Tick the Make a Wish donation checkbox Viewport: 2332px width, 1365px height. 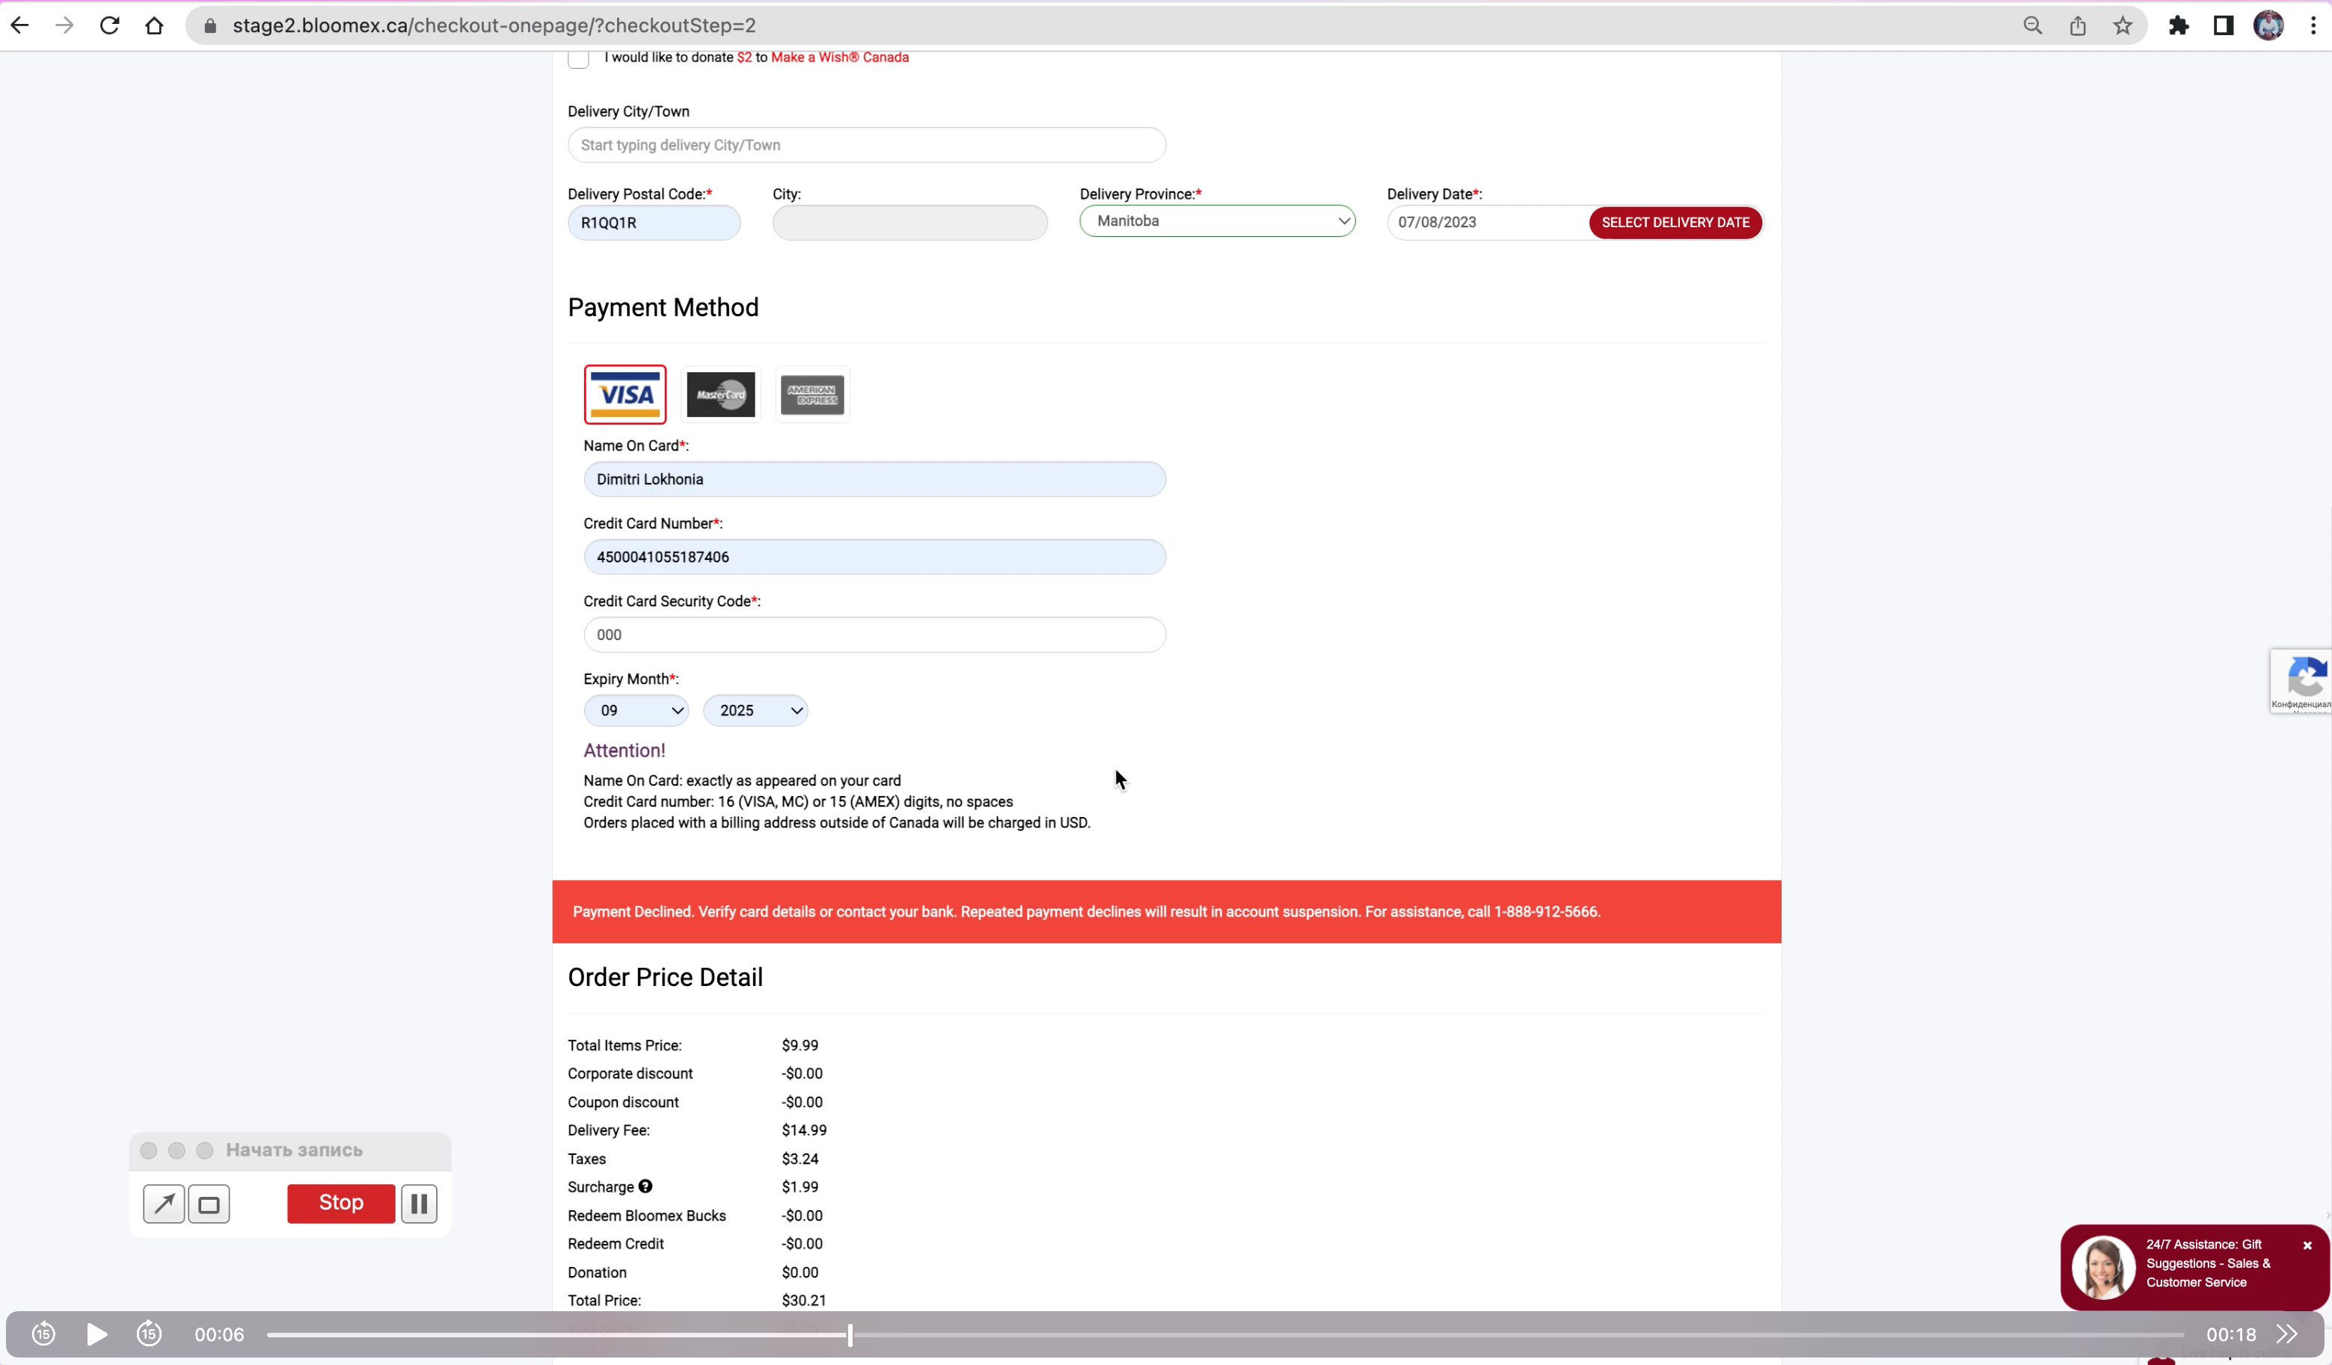tap(578, 58)
